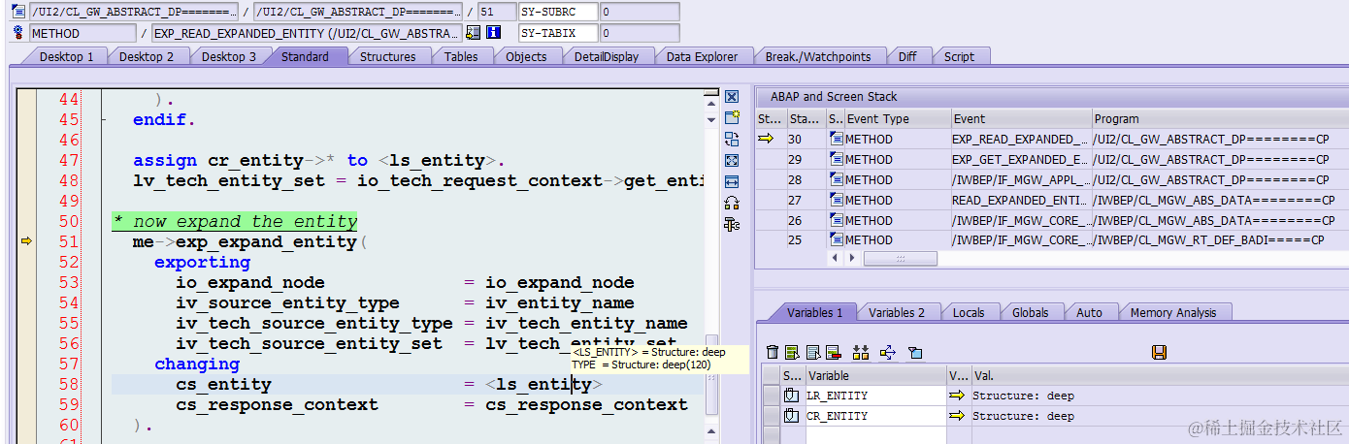
Task: Click the yellow arrow beside LR_ENTITY value
Action: pos(957,396)
